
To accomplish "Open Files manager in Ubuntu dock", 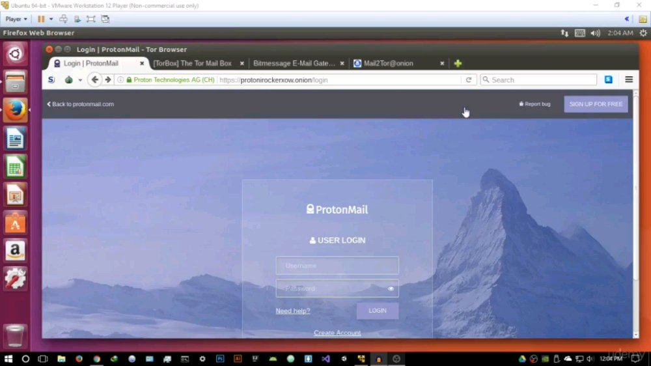I will click(x=15, y=82).
